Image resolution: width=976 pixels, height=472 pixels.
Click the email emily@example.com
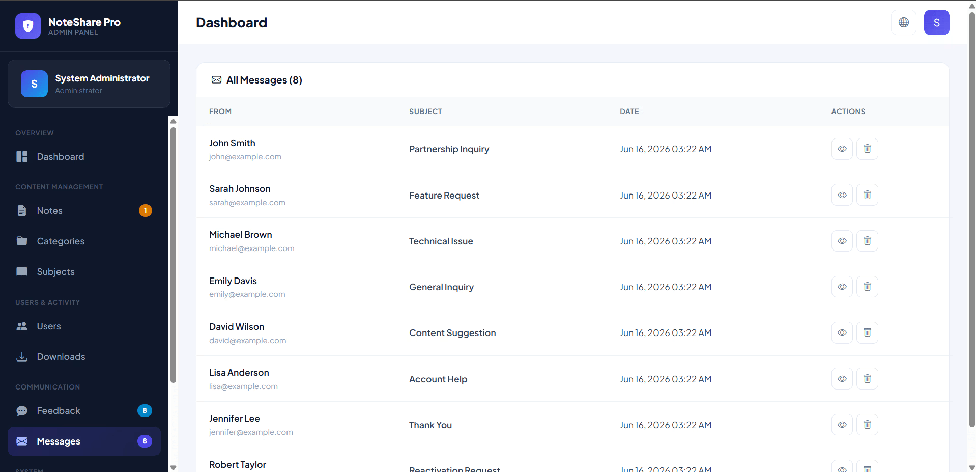(x=247, y=294)
